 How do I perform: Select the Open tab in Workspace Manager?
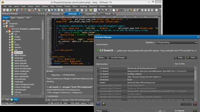point(13,18)
